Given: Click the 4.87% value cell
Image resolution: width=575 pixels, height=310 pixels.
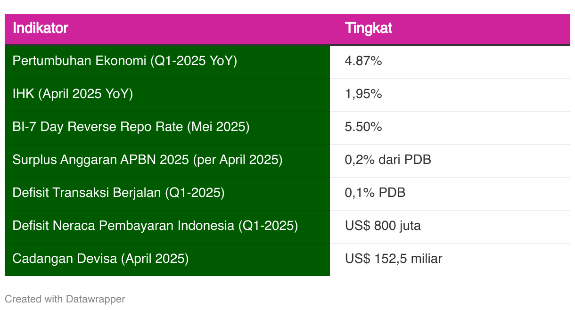Looking at the screenshot, I should pyautogui.click(x=450, y=62).
